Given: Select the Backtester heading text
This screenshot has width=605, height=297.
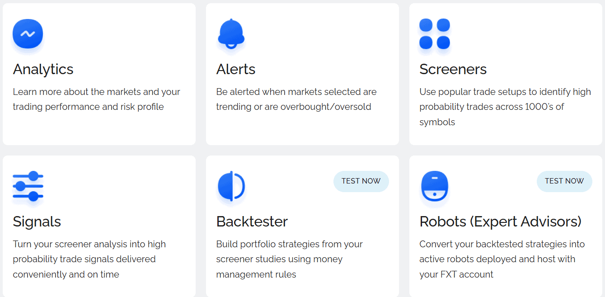Looking at the screenshot, I should 252,222.
